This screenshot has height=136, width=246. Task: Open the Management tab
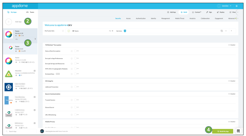click(165, 19)
